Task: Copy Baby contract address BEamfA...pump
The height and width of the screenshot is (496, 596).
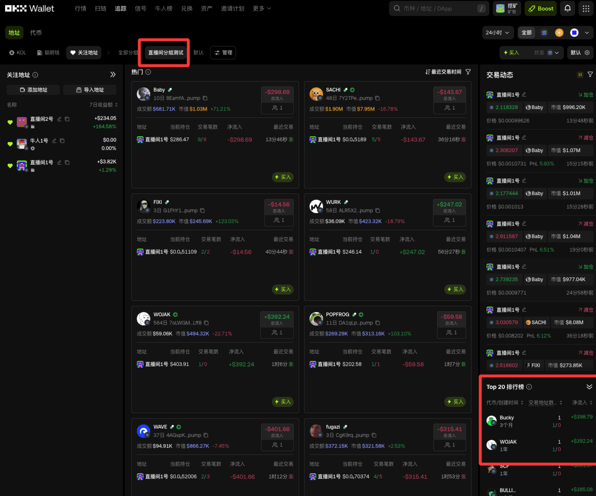Action: pyautogui.click(x=205, y=98)
